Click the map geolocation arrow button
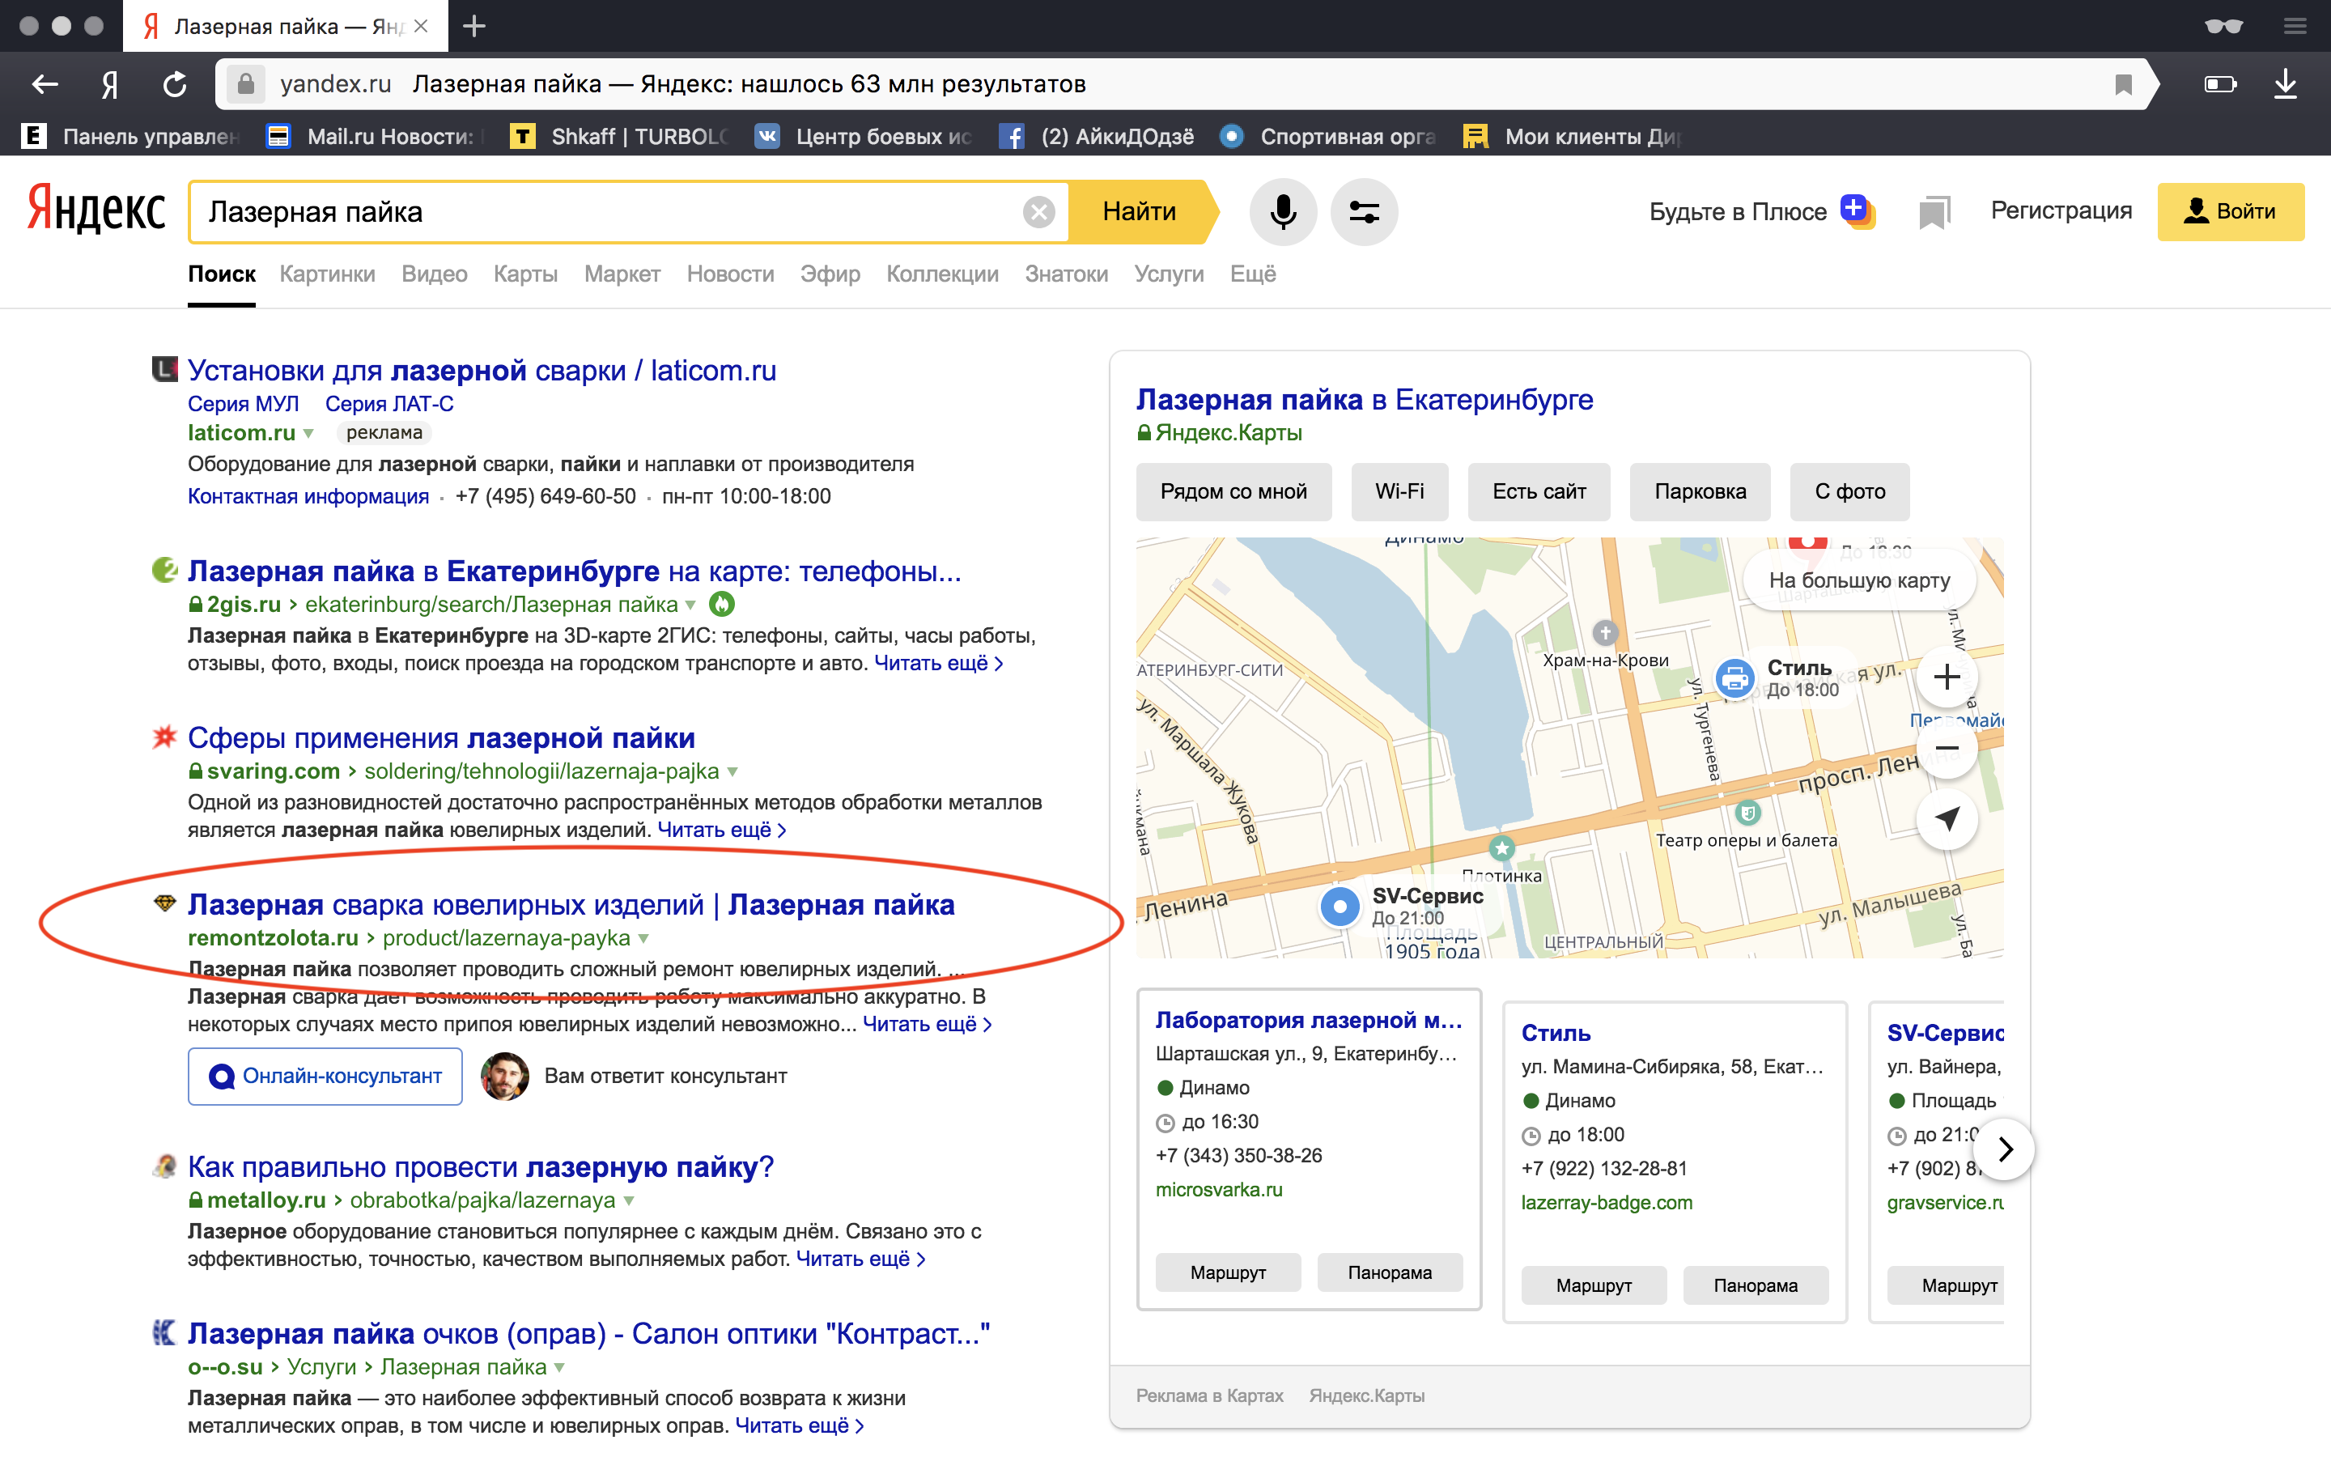The width and height of the screenshot is (2331, 1457). click(x=1947, y=819)
